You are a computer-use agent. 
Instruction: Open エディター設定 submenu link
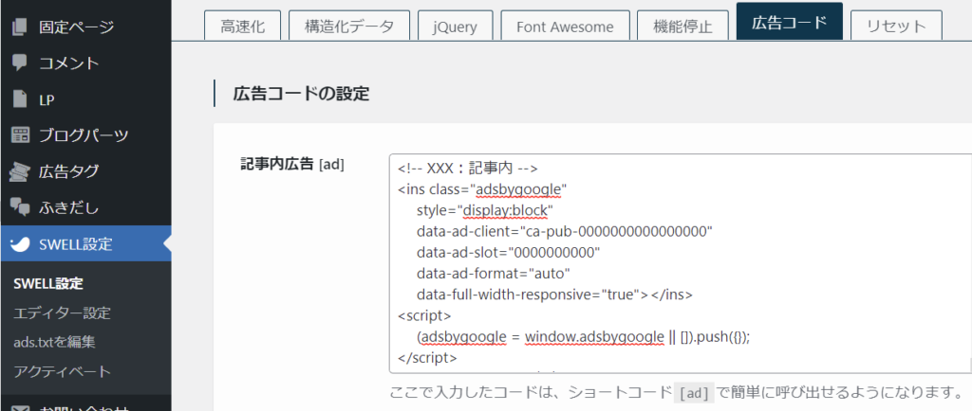pyautogui.click(x=62, y=313)
